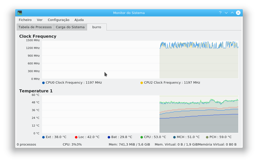Open the Ver menu
Viewport: 258px width, 163px height.
[x=40, y=20]
